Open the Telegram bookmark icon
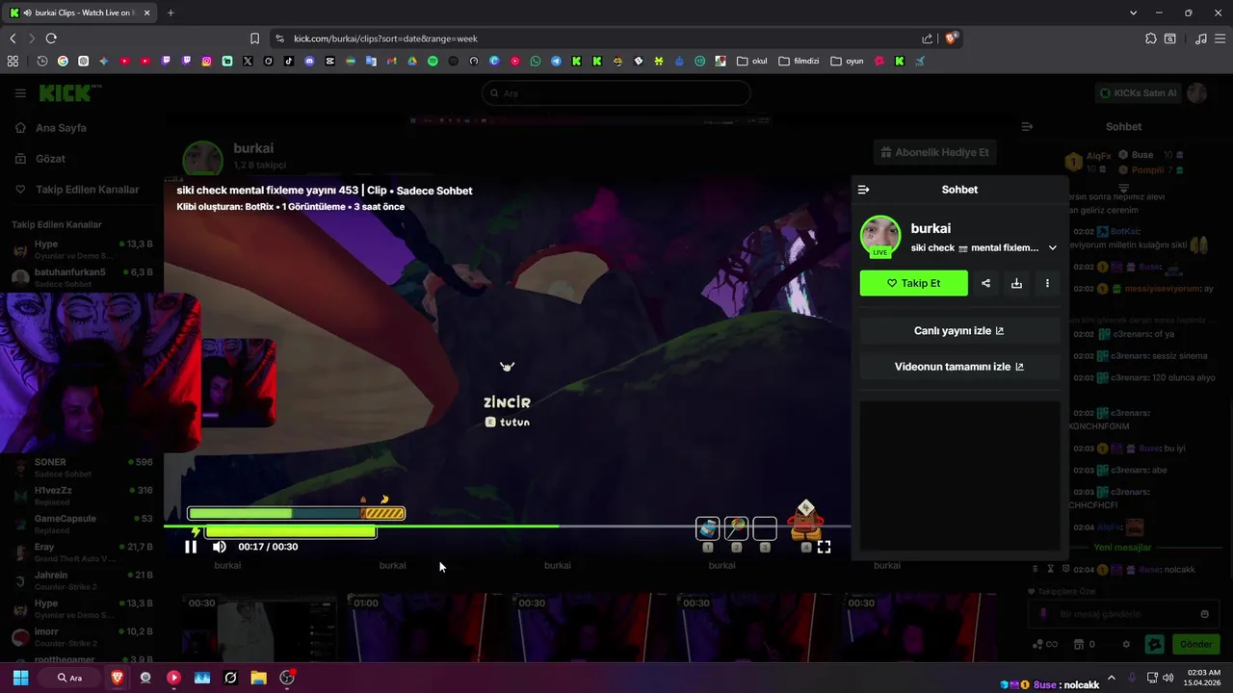This screenshot has height=693, width=1233. click(556, 61)
